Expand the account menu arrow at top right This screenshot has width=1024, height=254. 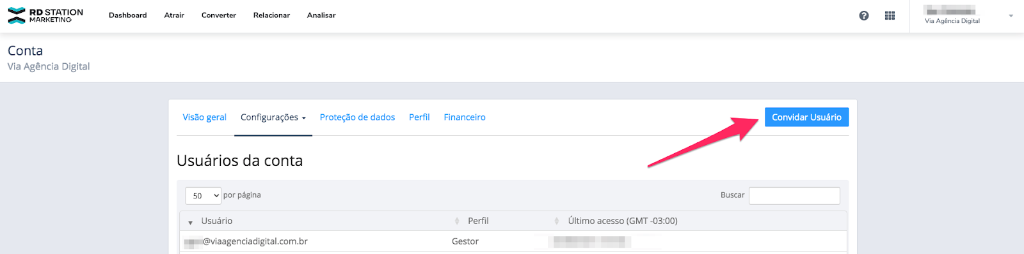click(x=1011, y=16)
